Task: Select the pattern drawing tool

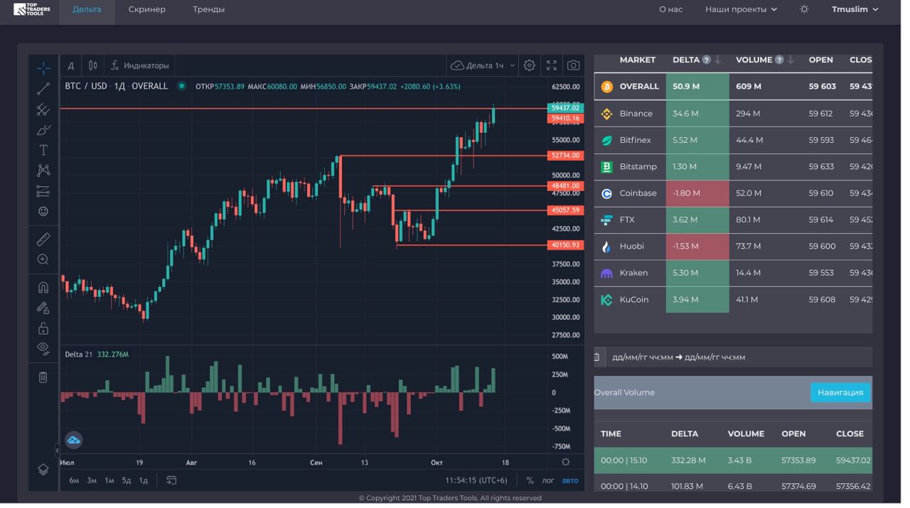Action: point(43,171)
